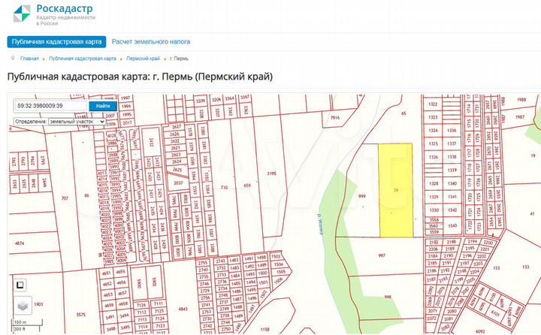Open Пермский край breadcrumb link
Image resolution: width=541 pixels, height=335 pixels.
(x=144, y=59)
